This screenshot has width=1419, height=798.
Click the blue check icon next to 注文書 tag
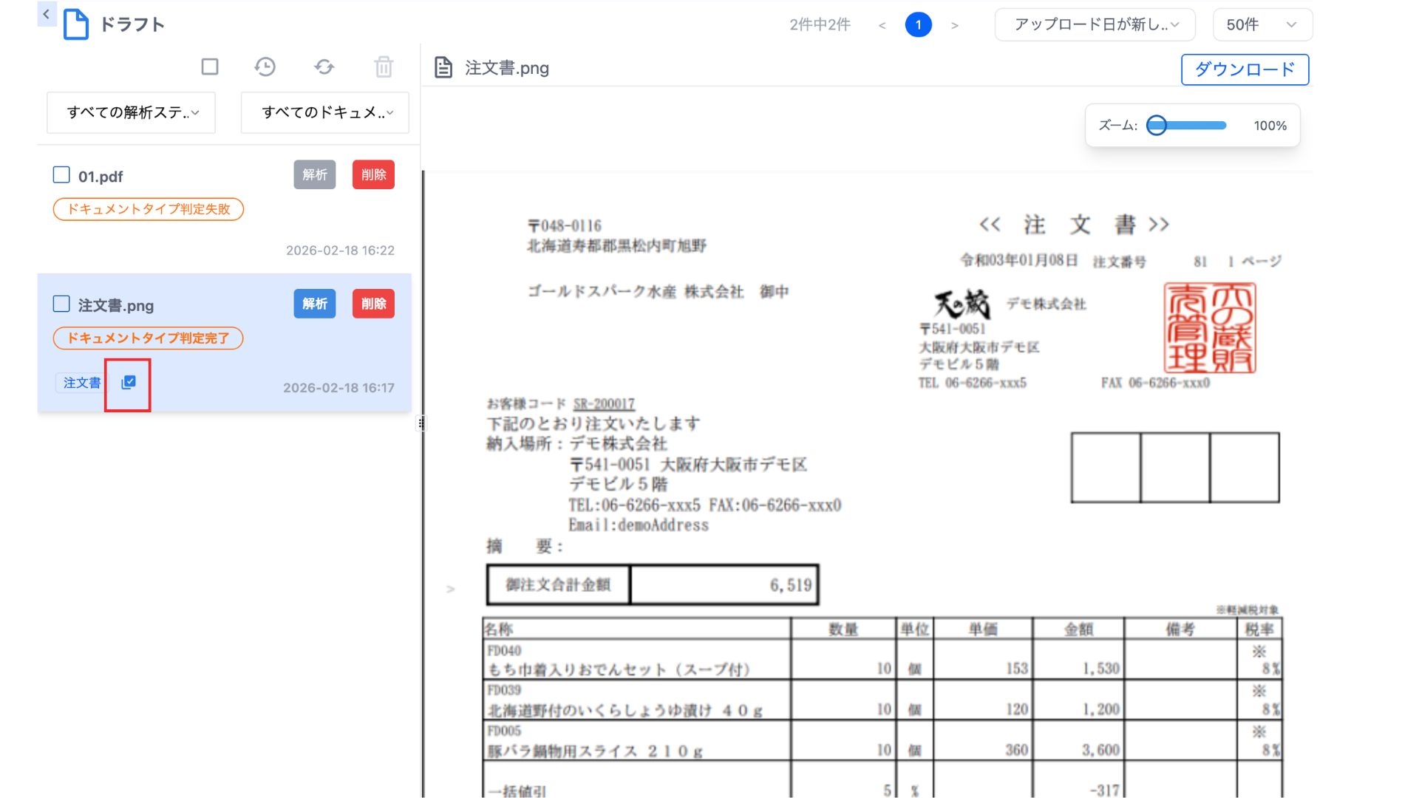[x=129, y=382]
